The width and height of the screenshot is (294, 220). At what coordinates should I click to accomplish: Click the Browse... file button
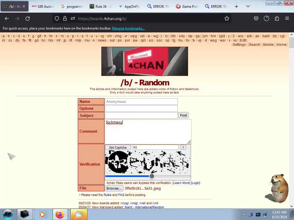click(x=114, y=188)
